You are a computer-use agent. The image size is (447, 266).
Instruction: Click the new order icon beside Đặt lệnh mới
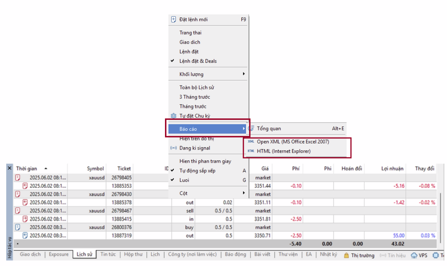[173, 19]
